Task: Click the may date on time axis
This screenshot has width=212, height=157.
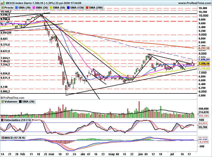Action: click(111, 154)
